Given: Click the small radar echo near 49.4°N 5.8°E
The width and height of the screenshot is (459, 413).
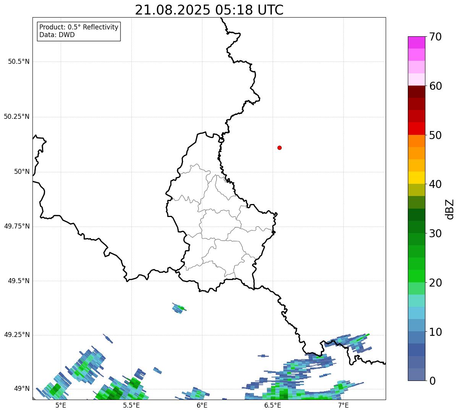Looking at the screenshot, I should click(179, 308).
